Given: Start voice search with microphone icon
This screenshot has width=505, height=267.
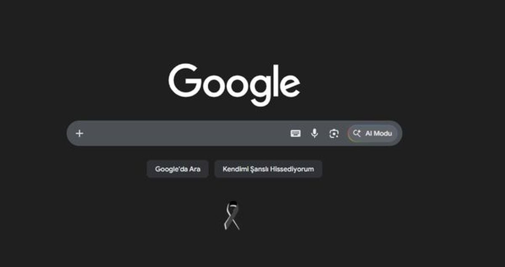Looking at the screenshot, I should pos(314,134).
